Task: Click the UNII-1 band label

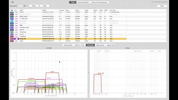Action: 99,51
